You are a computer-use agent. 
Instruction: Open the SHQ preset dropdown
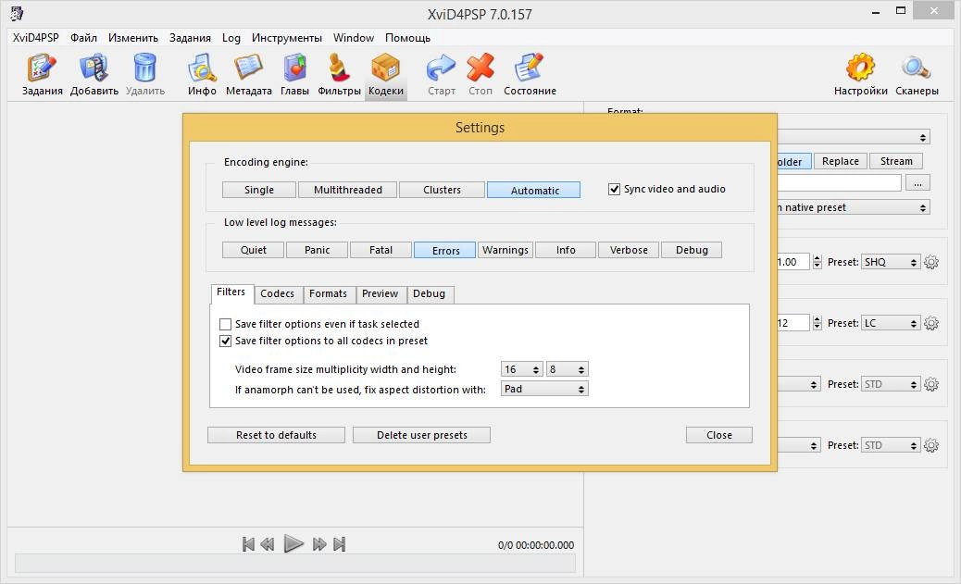pos(891,262)
